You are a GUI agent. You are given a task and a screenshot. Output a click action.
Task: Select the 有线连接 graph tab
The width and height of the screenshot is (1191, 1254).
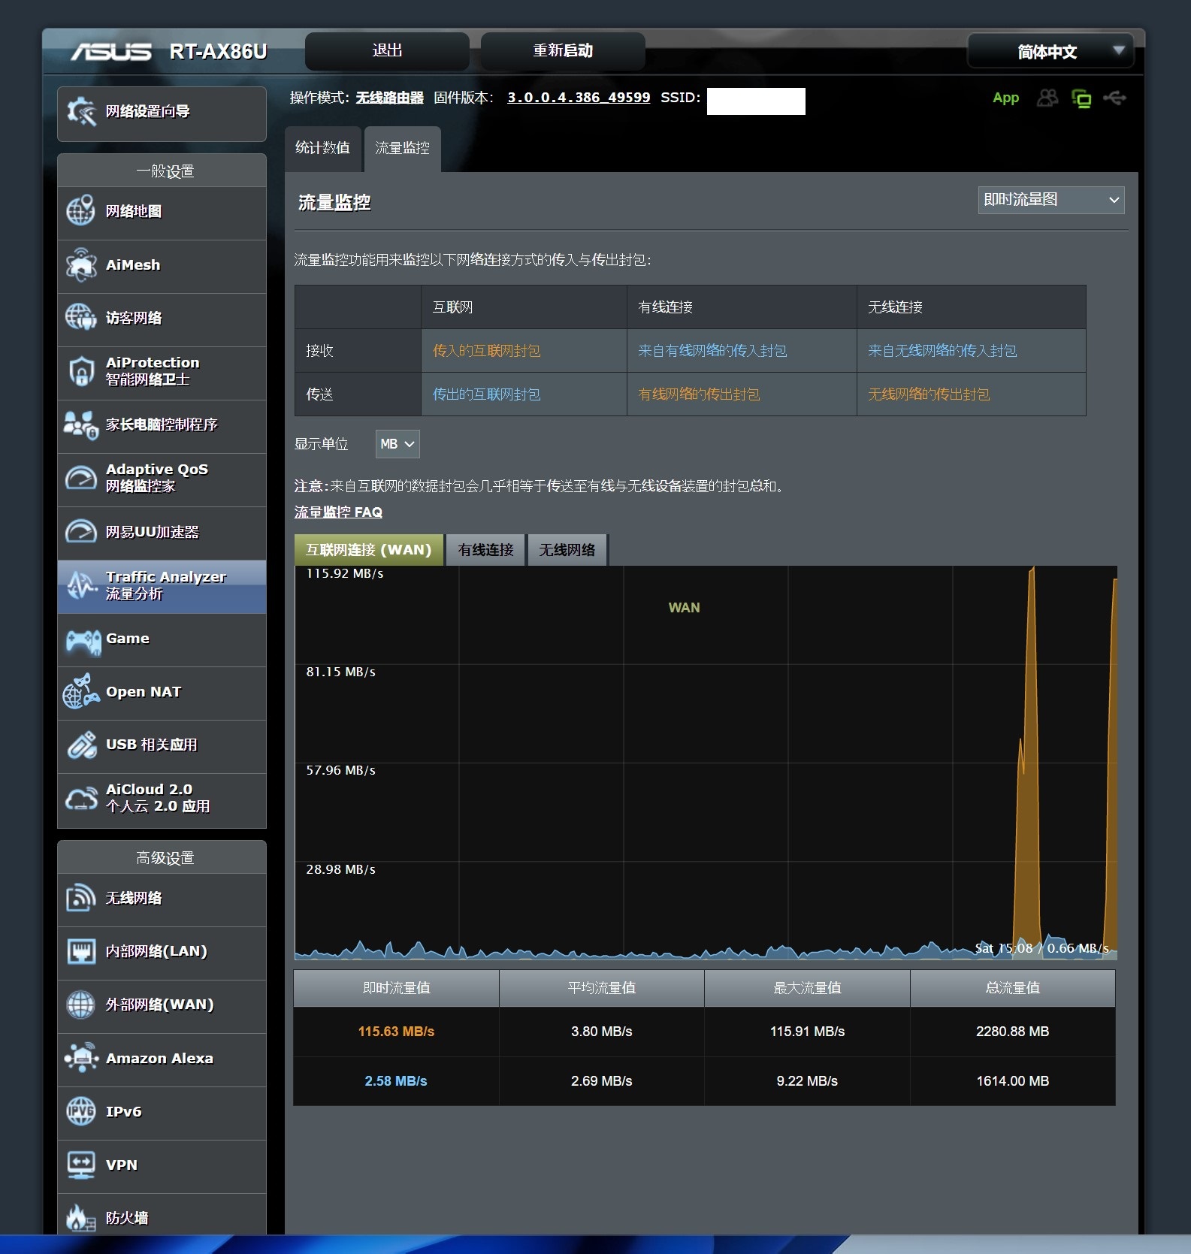pyautogui.click(x=485, y=550)
